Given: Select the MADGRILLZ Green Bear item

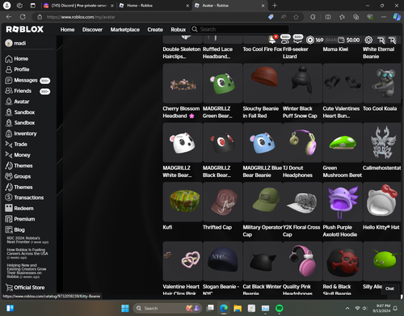Looking at the screenshot, I should (x=222, y=83).
